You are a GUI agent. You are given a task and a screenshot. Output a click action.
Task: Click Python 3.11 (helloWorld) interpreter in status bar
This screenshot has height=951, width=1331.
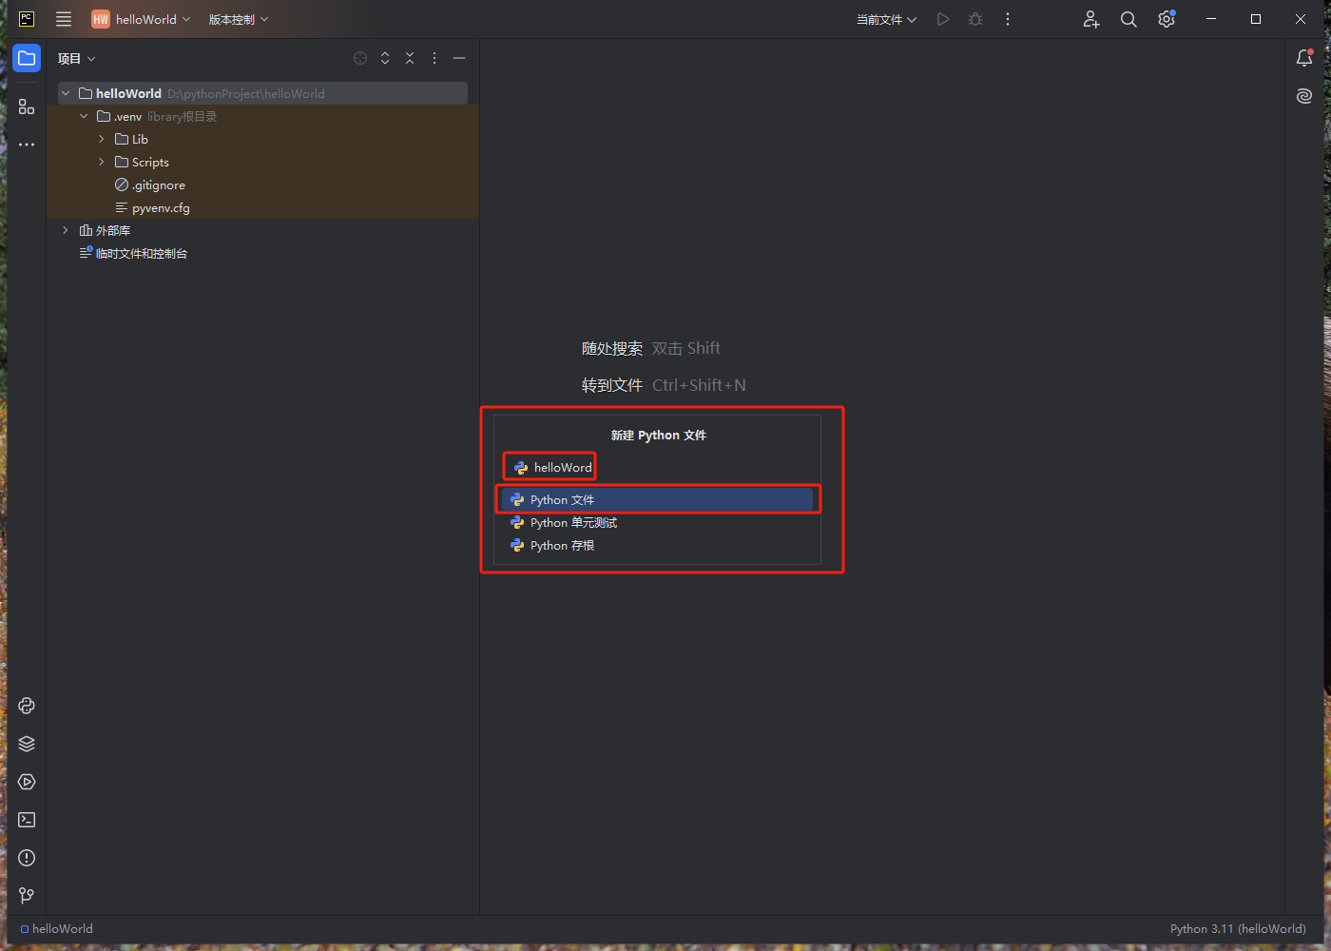tap(1238, 928)
